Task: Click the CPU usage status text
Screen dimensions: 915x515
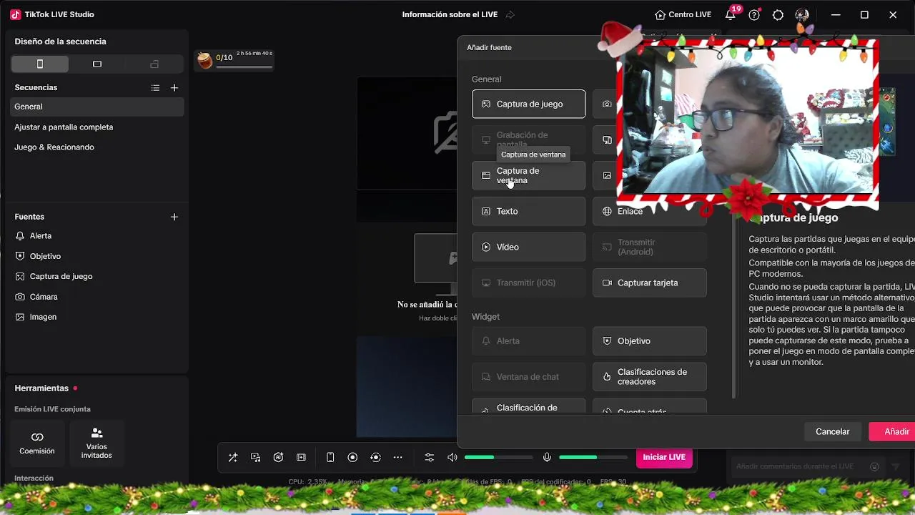Action: 308,482
